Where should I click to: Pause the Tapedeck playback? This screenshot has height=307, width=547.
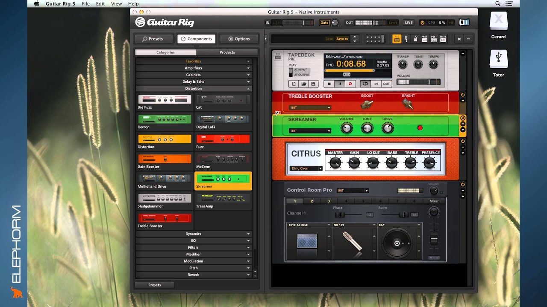click(340, 84)
